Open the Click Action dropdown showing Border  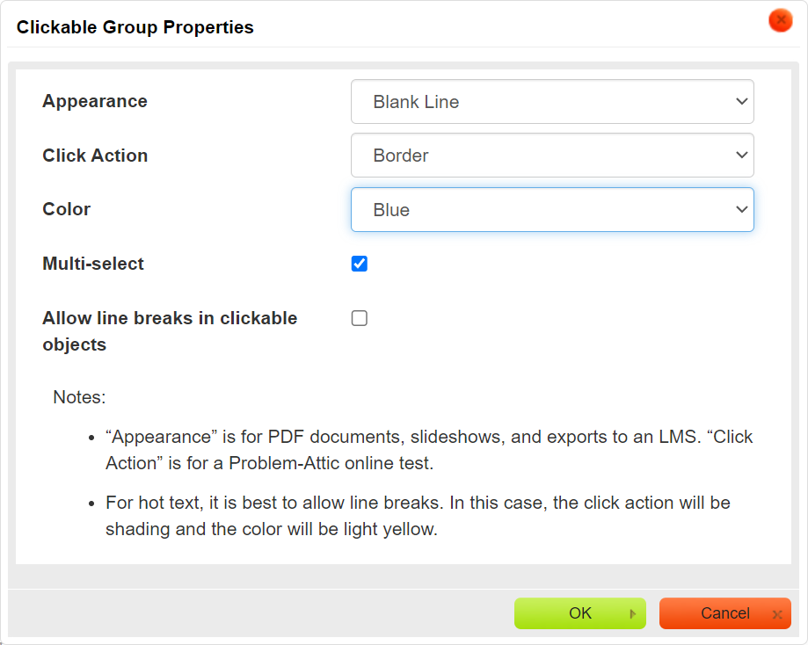[x=552, y=155]
